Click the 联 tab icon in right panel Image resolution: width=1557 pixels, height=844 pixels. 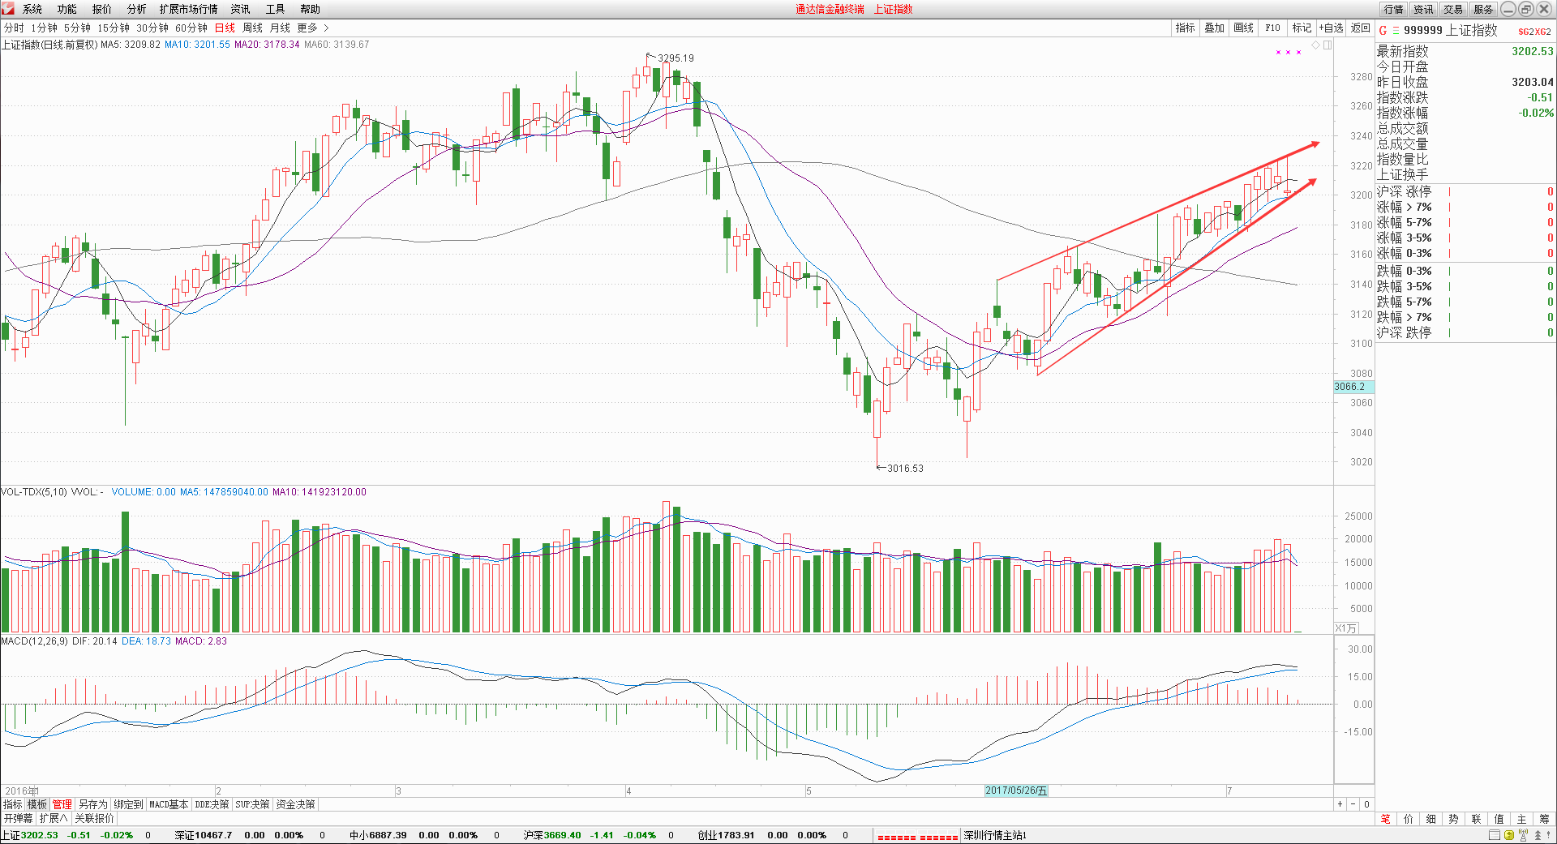1477,819
